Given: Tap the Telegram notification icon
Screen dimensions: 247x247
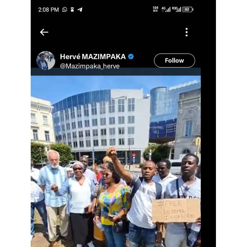Looking at the screenshot, I should (x=80, y=10).
